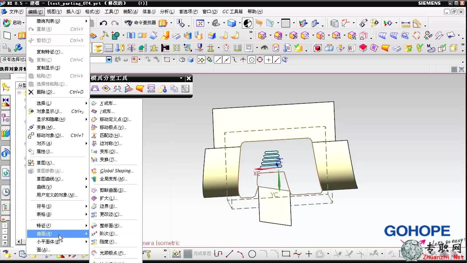Screen dimensions: 467x263
Task: Open the 分析(L) menu
Action: (x=167, y=12)
